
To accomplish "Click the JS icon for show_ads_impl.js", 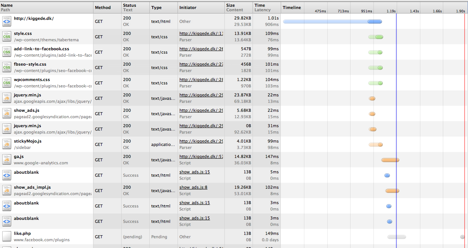I will tap(7, 191).
